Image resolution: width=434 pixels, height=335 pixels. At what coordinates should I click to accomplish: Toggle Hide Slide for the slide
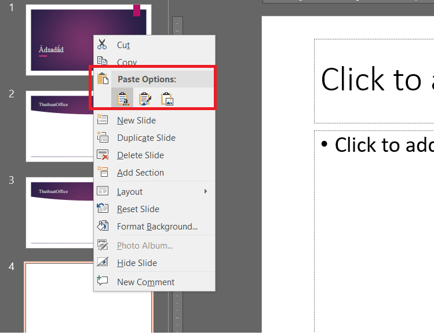coord(137,263)
